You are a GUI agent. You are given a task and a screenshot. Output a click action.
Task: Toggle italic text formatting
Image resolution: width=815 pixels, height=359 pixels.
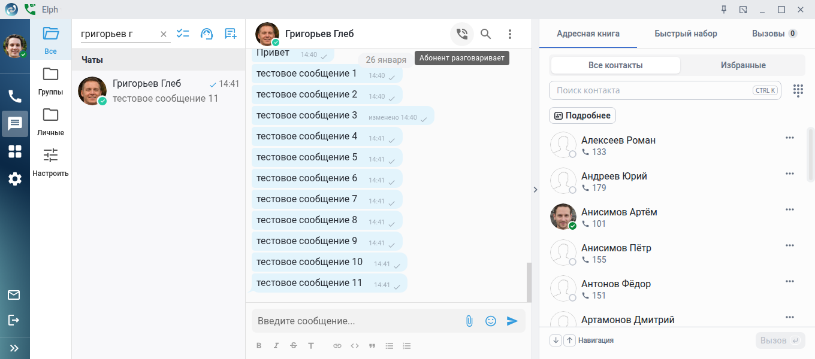tap(276, 346)
